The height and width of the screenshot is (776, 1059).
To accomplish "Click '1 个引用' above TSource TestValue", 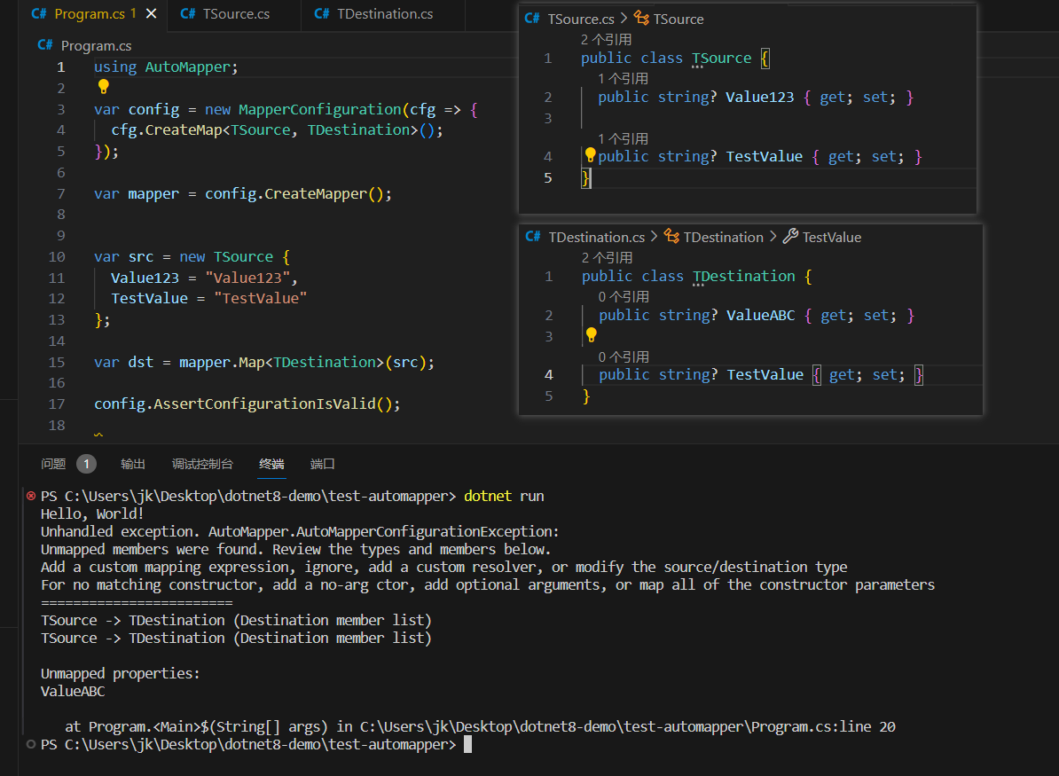I will pyautogui.click(x=624, y=138).
